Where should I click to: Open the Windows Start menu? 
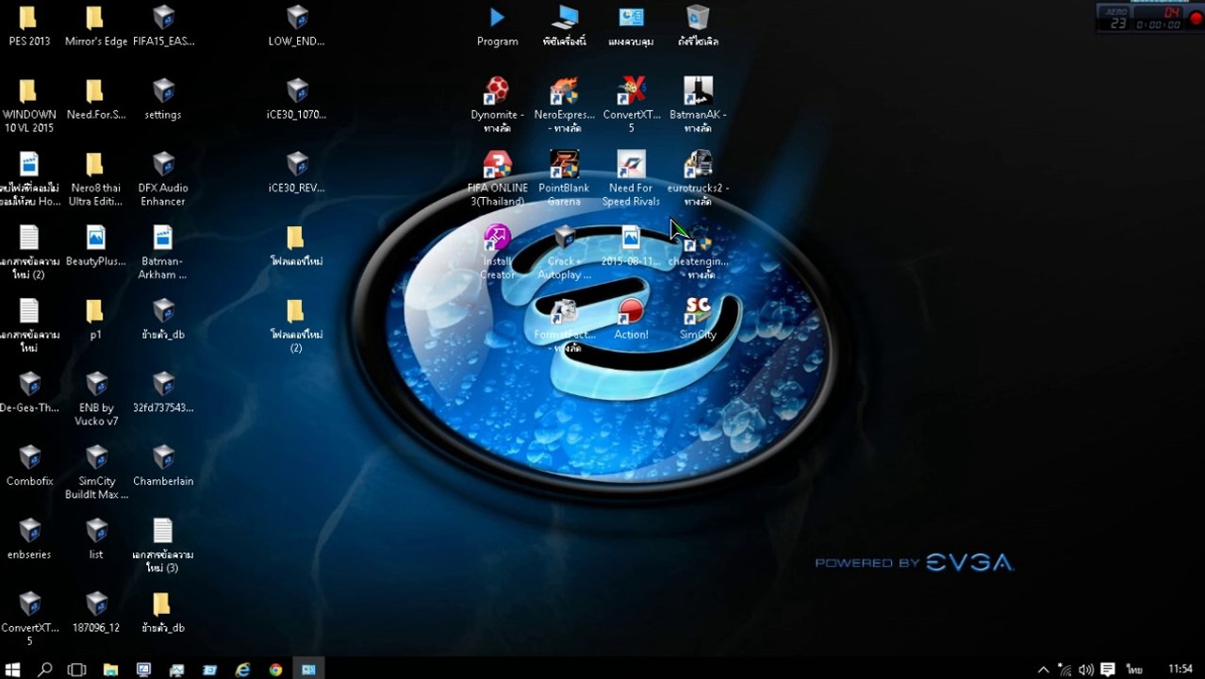click(13, 669)
